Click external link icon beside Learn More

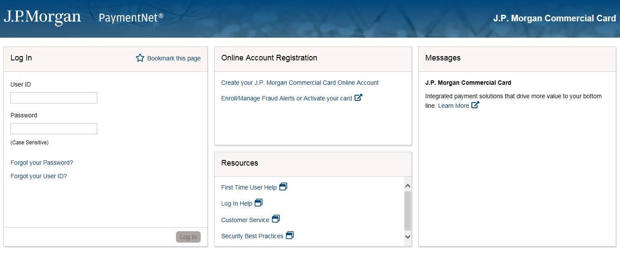tap(475, 105)
